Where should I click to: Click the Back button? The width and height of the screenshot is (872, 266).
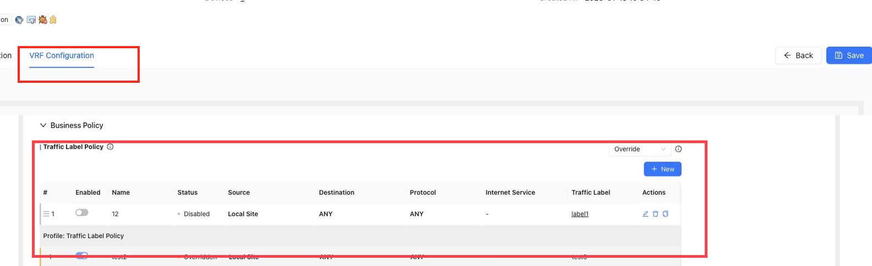pos(798,55)
